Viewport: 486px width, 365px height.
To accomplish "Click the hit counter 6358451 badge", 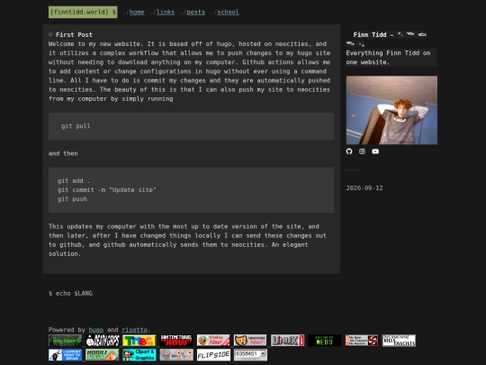I will tap(250, 355).
